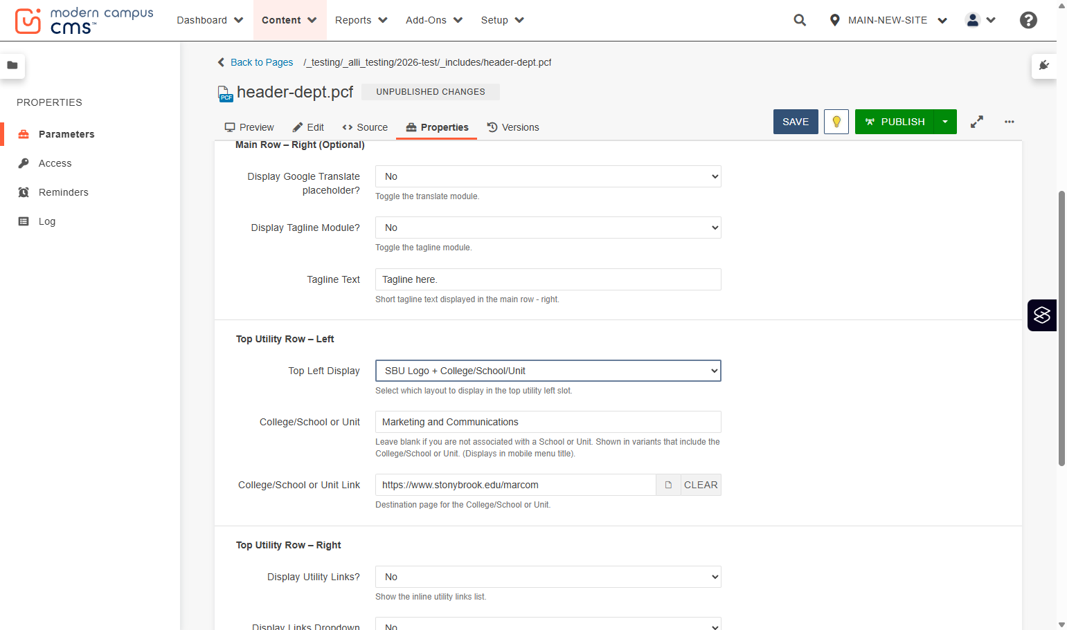Click the College/School or Unit input field

point(548,422)
